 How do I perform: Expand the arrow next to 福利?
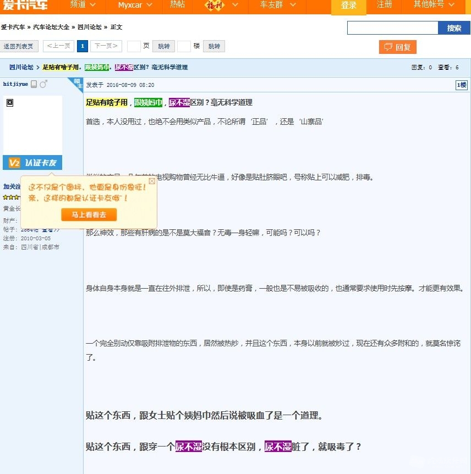pyautogui.click(x=235, y=5)
